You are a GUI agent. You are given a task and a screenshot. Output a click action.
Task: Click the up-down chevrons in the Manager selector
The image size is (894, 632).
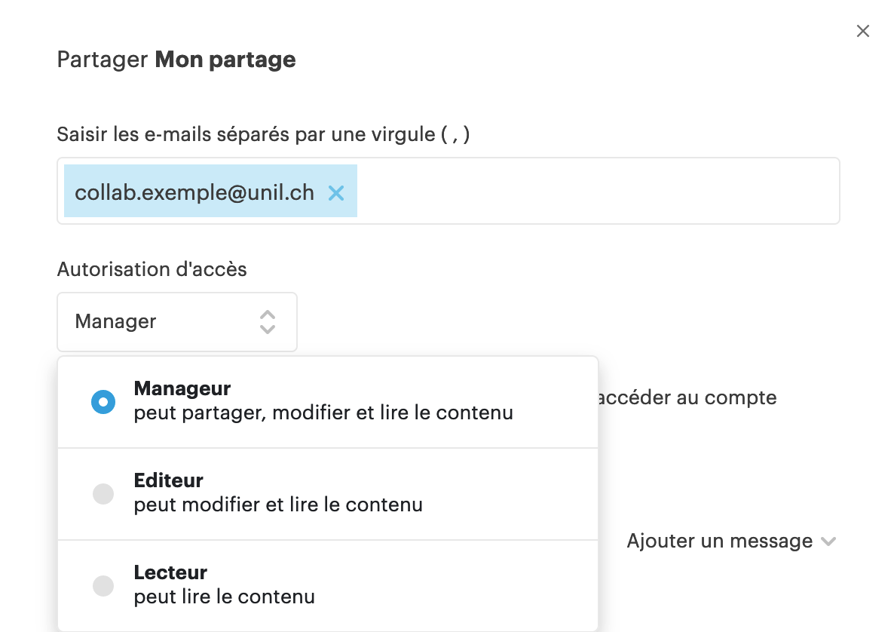click(267, 322)
